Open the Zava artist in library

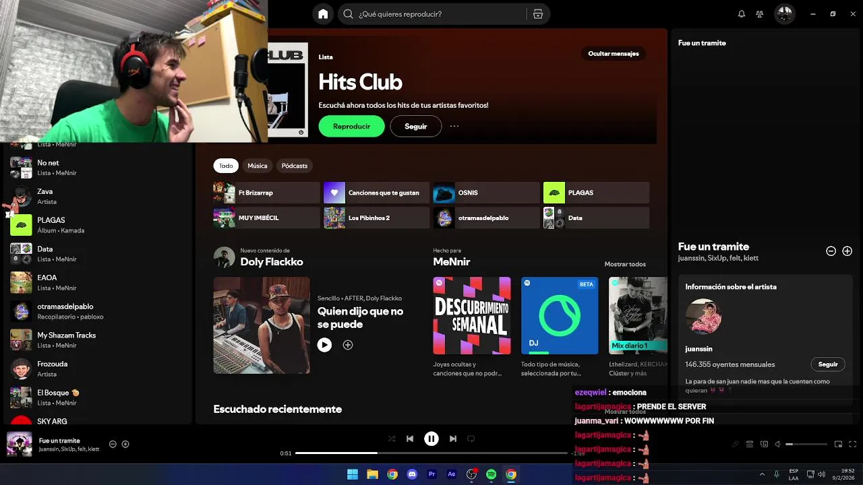pos(98,197)
